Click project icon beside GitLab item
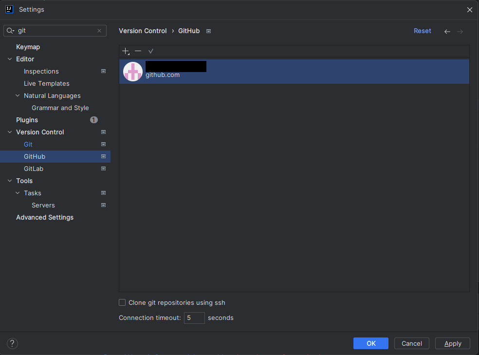The image size is (479, 355). [104, 168]
